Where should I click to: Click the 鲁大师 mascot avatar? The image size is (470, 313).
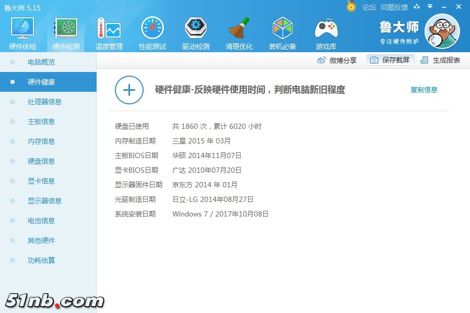pyautogui.click(x=442, y=31)
